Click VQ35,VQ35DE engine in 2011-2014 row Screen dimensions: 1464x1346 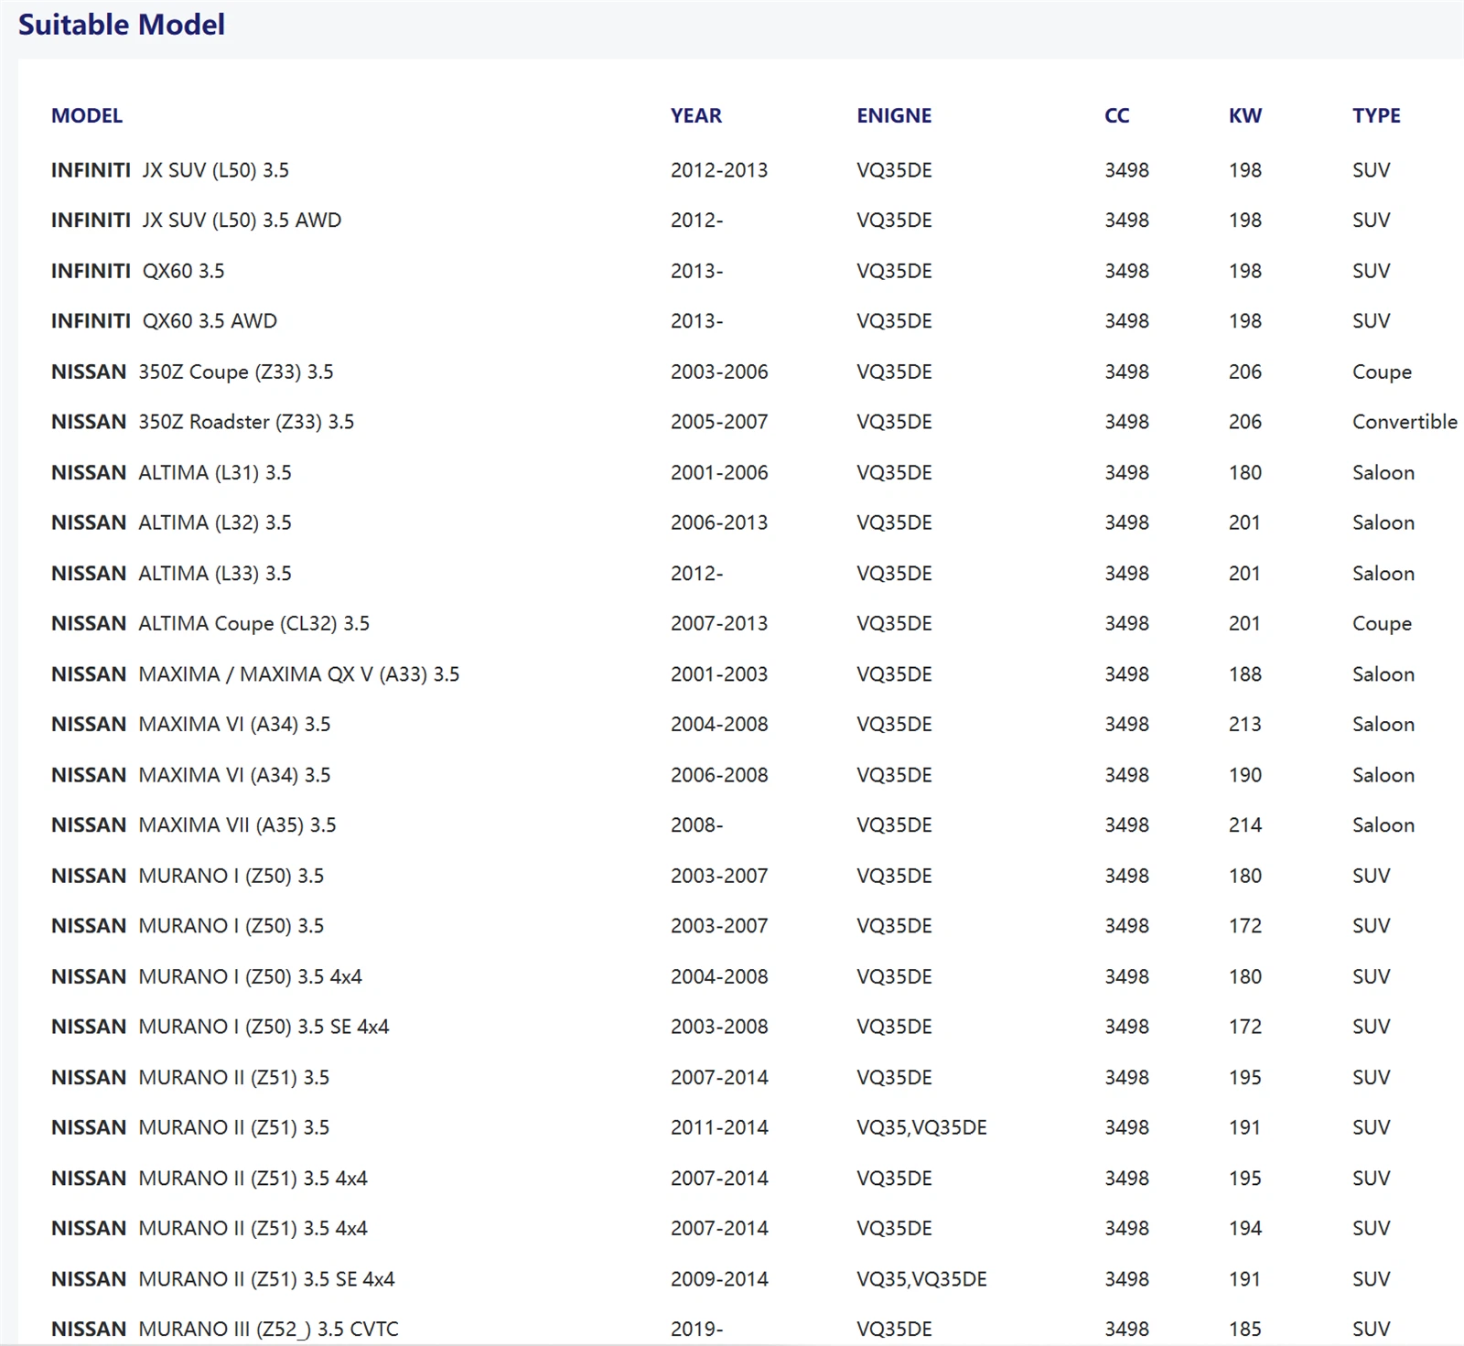tap(921, 1127)
